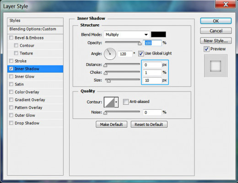This screenshot has width=238, height=183.
Task: Click the Opacity slider handle
Action: click(x=140, y=43)
